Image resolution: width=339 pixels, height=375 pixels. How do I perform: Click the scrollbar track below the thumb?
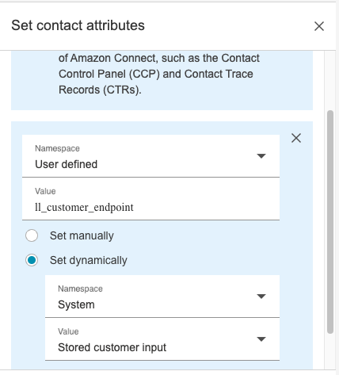tap(330, 351)
